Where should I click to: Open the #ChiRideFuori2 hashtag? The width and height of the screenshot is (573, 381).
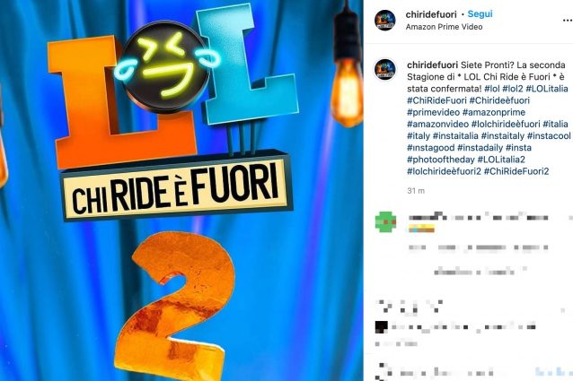click(516, 171)
